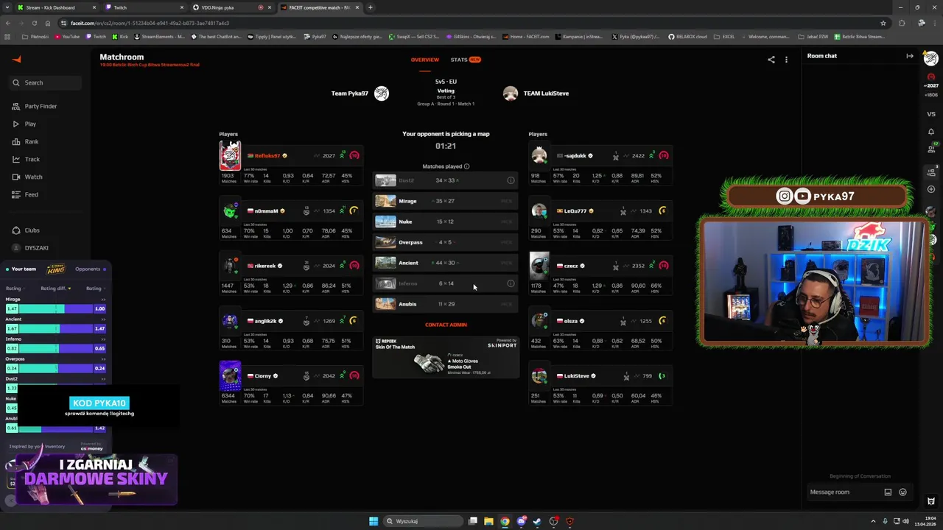Select the Anubis map row

click(446, 304)
